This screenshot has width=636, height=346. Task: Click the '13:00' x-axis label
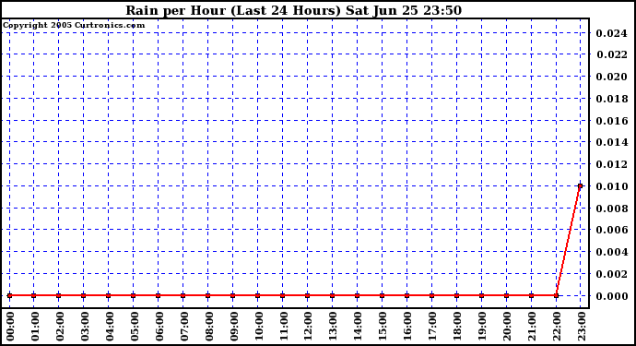[334, 326]
